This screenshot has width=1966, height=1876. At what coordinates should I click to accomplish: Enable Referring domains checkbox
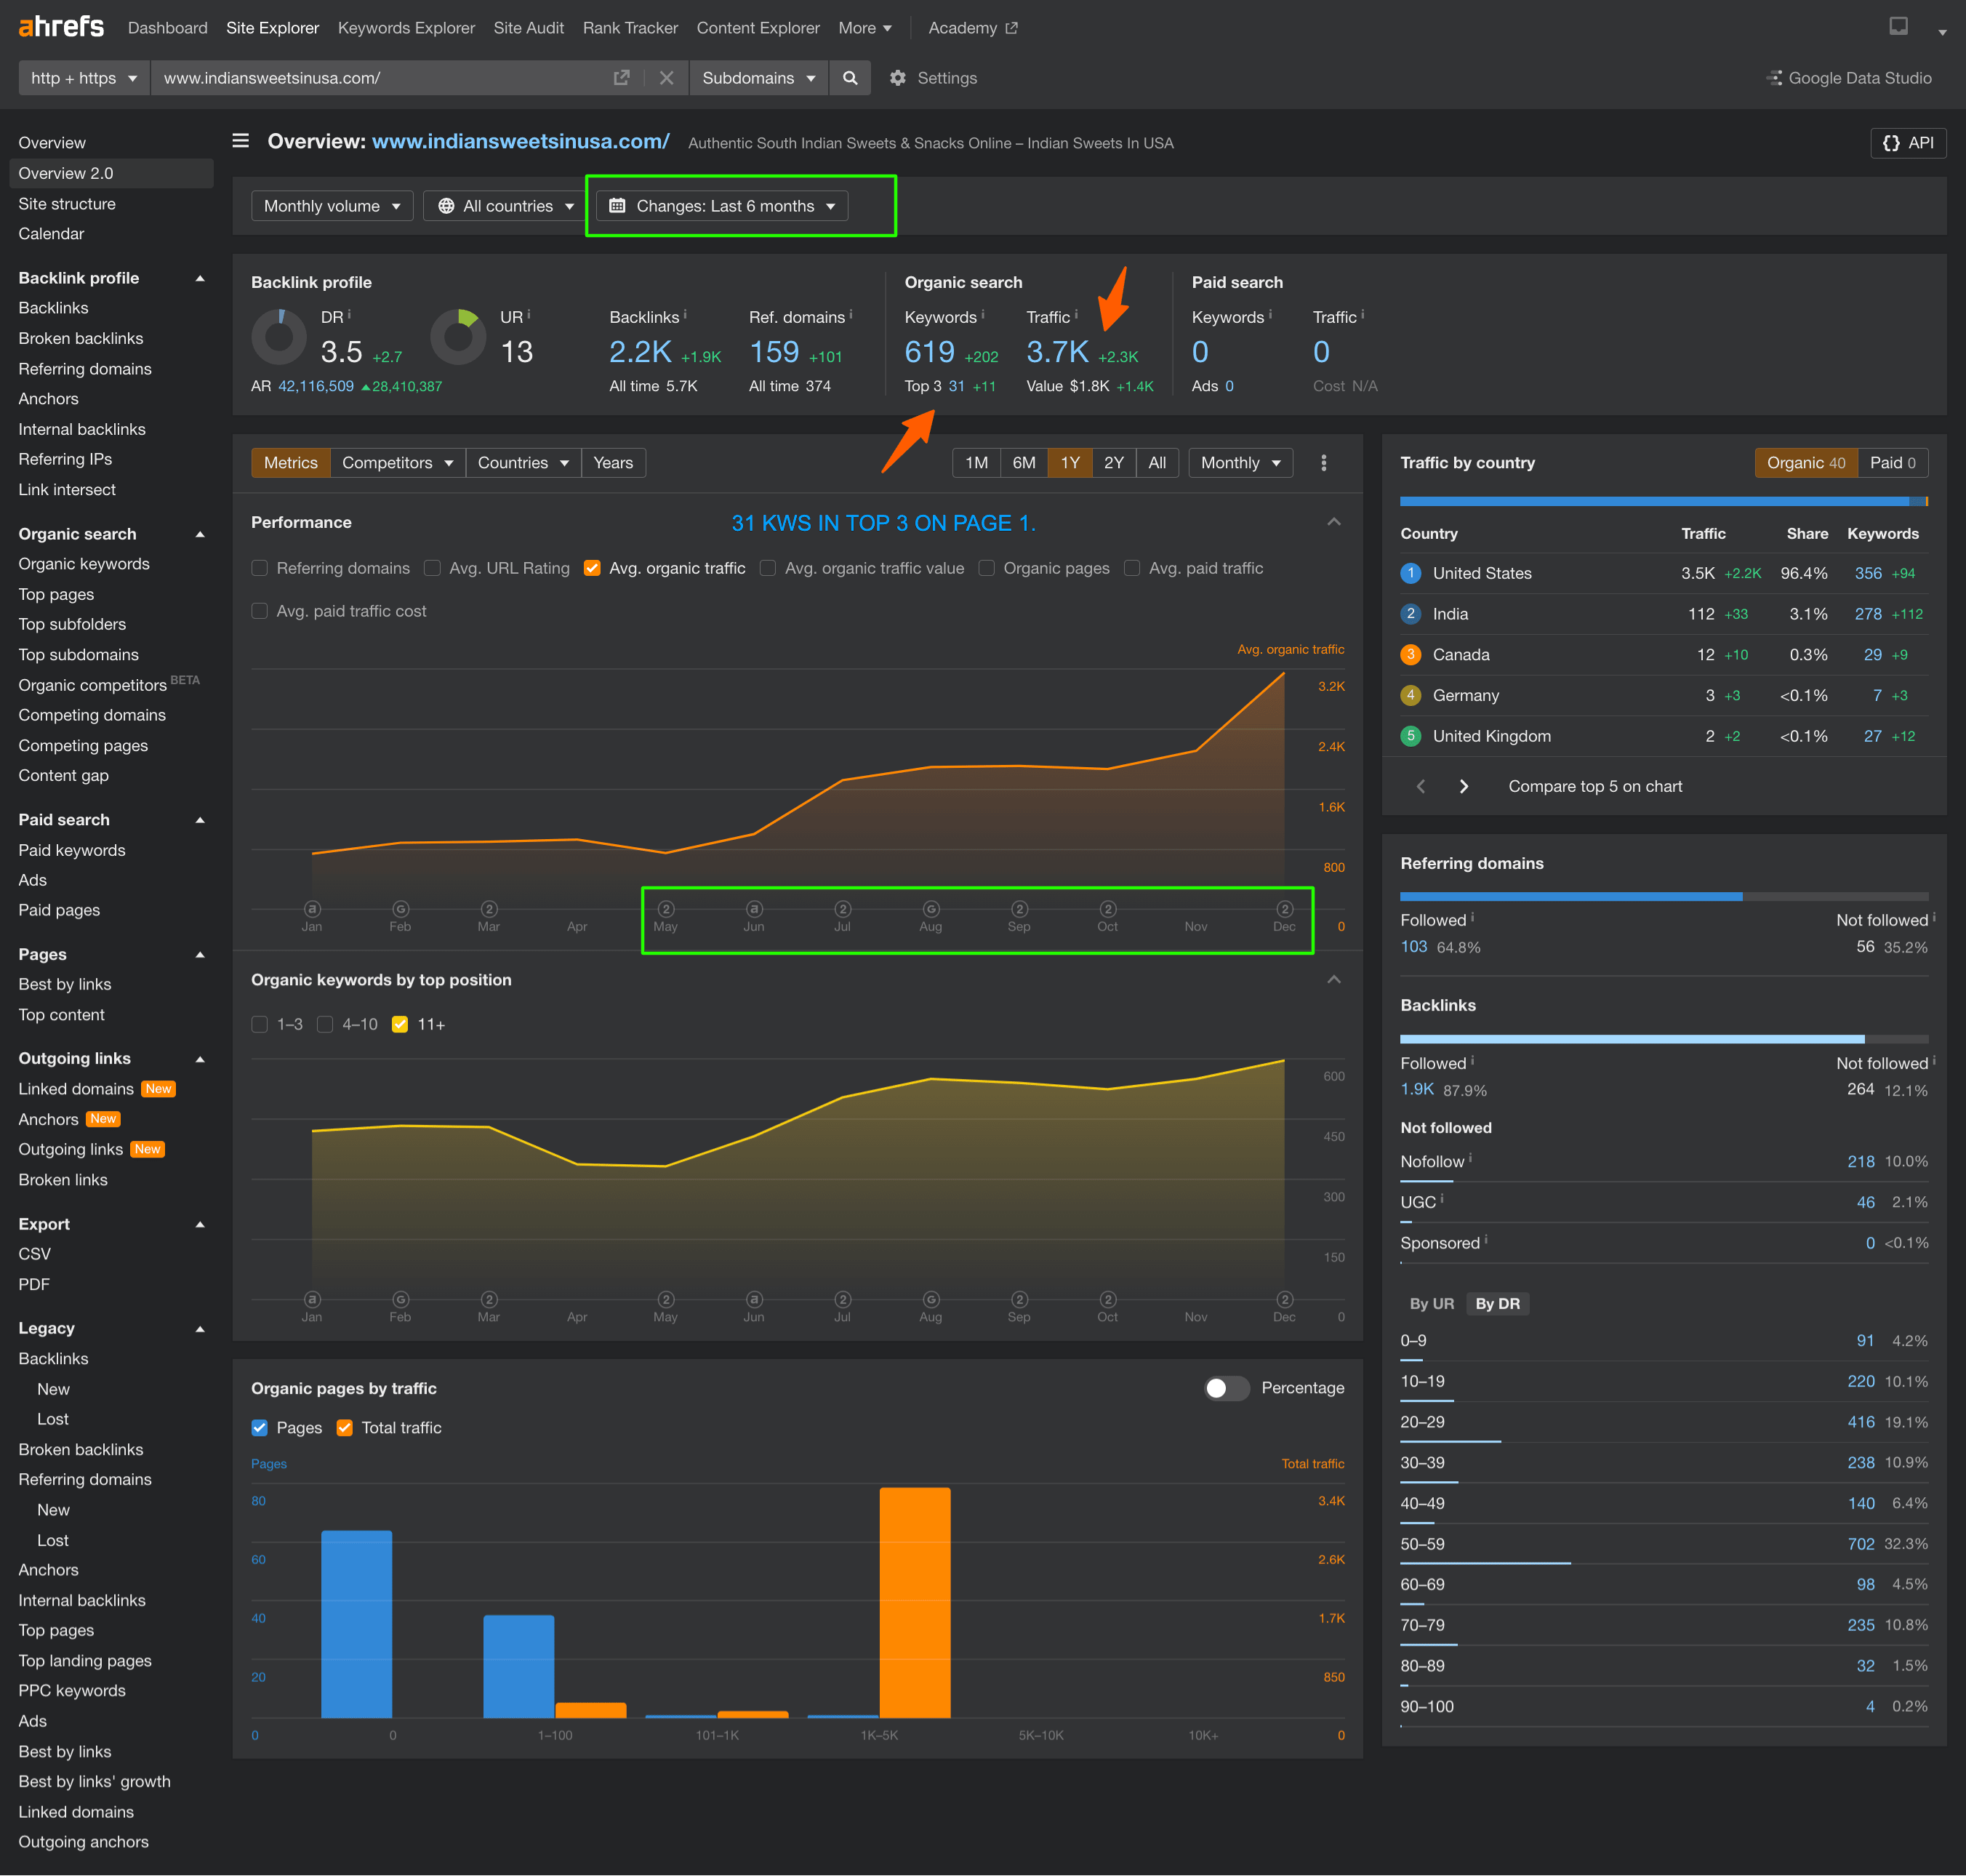260,568
